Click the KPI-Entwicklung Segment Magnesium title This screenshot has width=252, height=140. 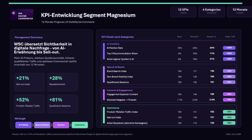pyautogui.click(x=88, y=15)
